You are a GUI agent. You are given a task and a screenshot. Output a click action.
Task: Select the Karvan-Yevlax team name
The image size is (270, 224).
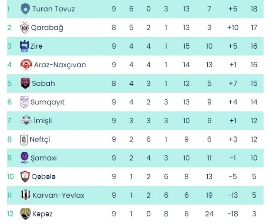coord(58,195)
